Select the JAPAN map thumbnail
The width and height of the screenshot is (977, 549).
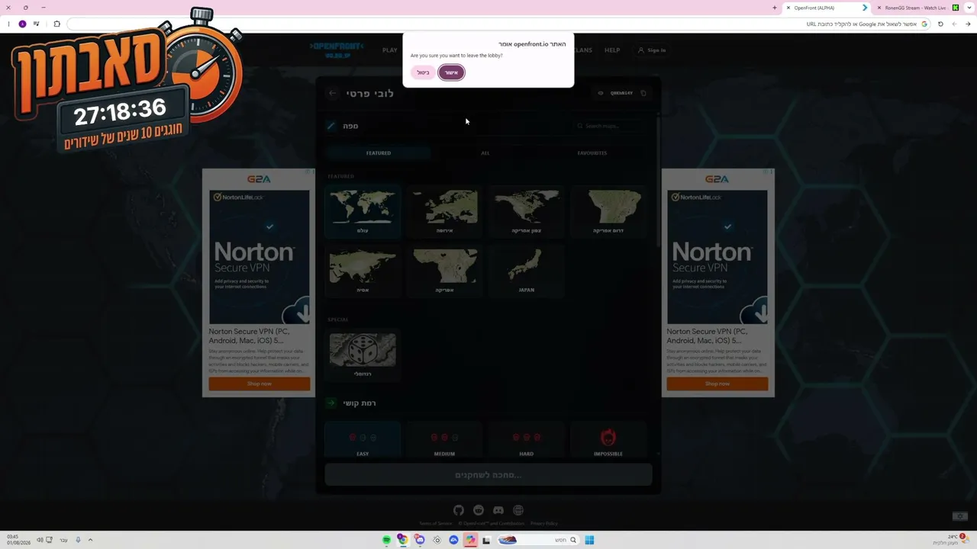click(527, 271)
